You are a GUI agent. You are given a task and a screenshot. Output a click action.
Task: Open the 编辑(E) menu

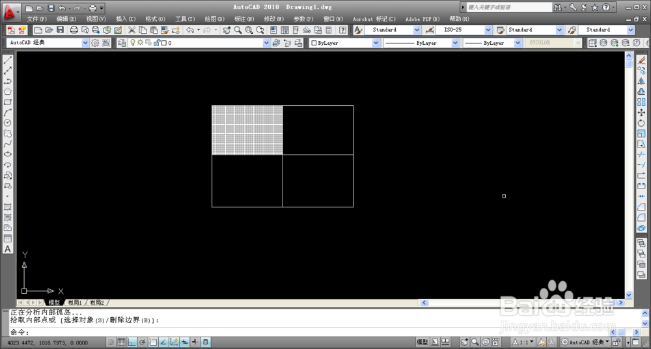(66, 19)
